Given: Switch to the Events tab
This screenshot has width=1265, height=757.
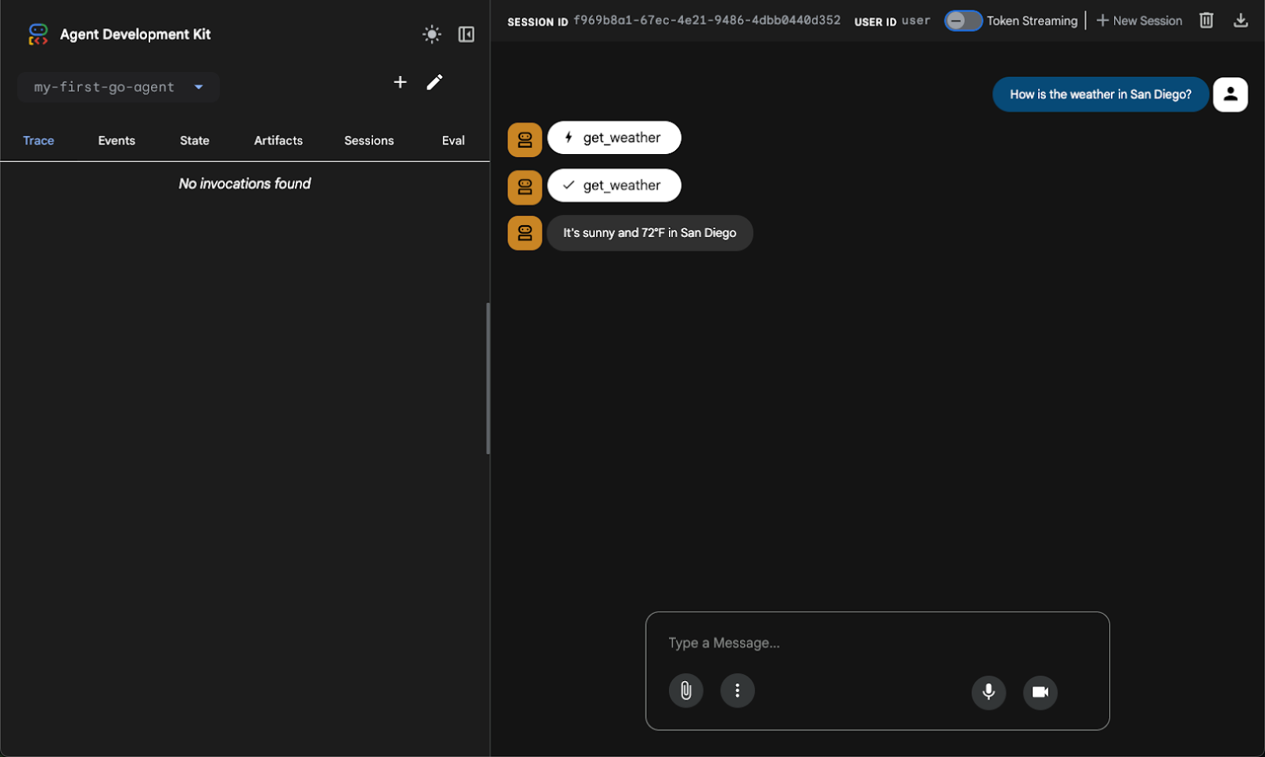Looking at the screenshot, I should pyautogui.click(x=116, y=140).
